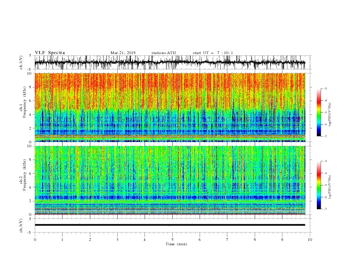Click the "-3" tick on ch.1 color bar

[x=325, y=88]
